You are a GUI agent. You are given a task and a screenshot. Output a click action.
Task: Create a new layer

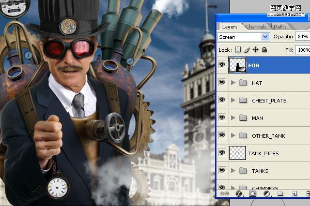tap(294, 194)
